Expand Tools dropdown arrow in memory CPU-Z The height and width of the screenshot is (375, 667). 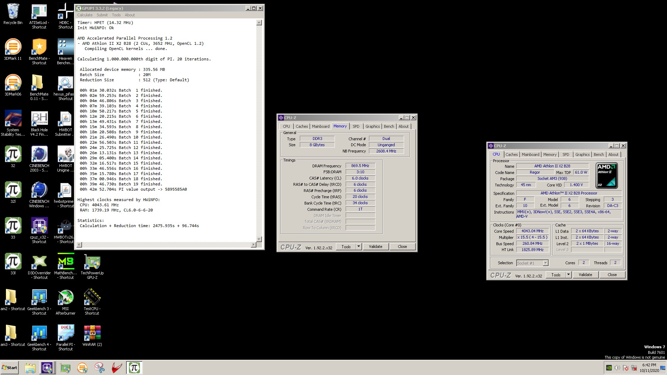click(359, 247)
